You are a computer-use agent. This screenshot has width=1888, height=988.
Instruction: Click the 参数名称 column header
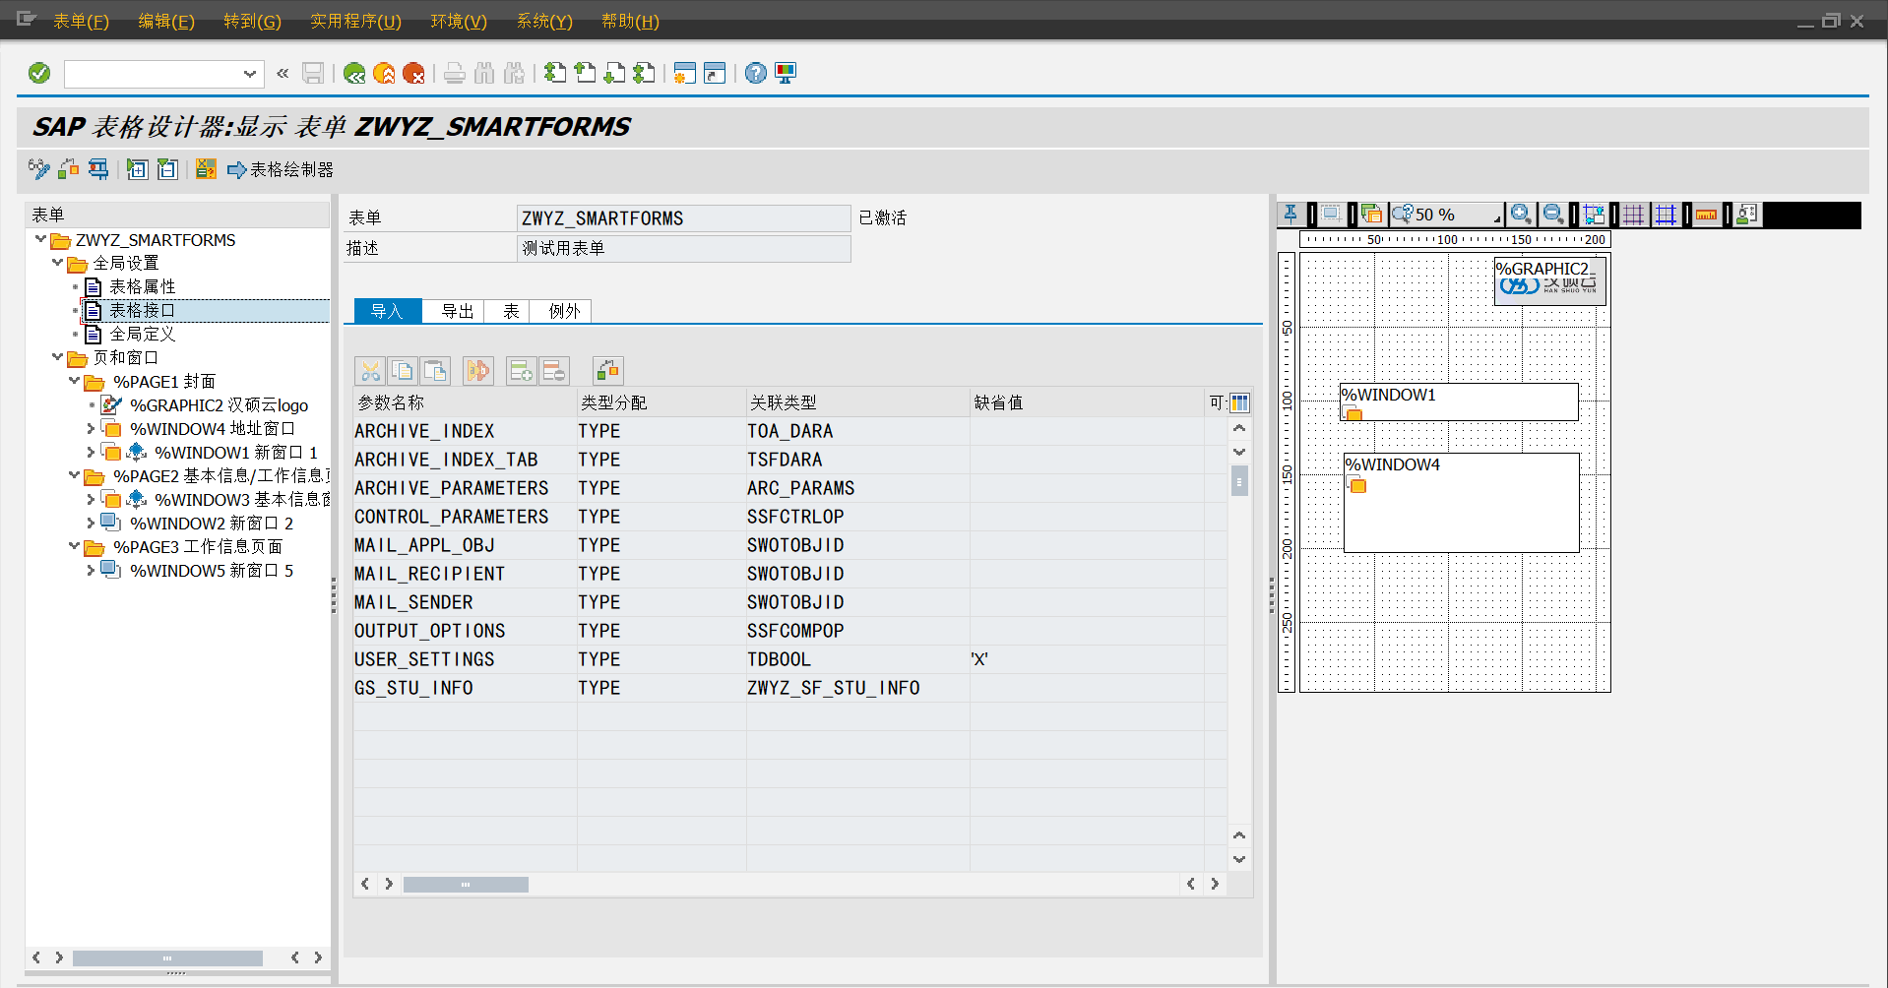[x=465, y=402]
